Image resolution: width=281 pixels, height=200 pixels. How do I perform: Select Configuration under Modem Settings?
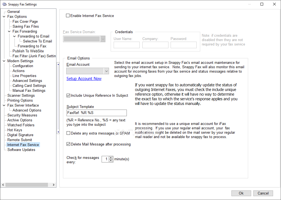click(23, 66)
